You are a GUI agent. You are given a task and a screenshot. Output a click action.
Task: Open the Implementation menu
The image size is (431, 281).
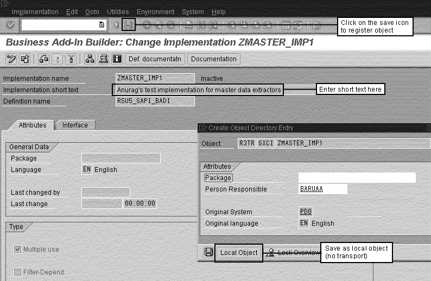[x=35, y=11]
